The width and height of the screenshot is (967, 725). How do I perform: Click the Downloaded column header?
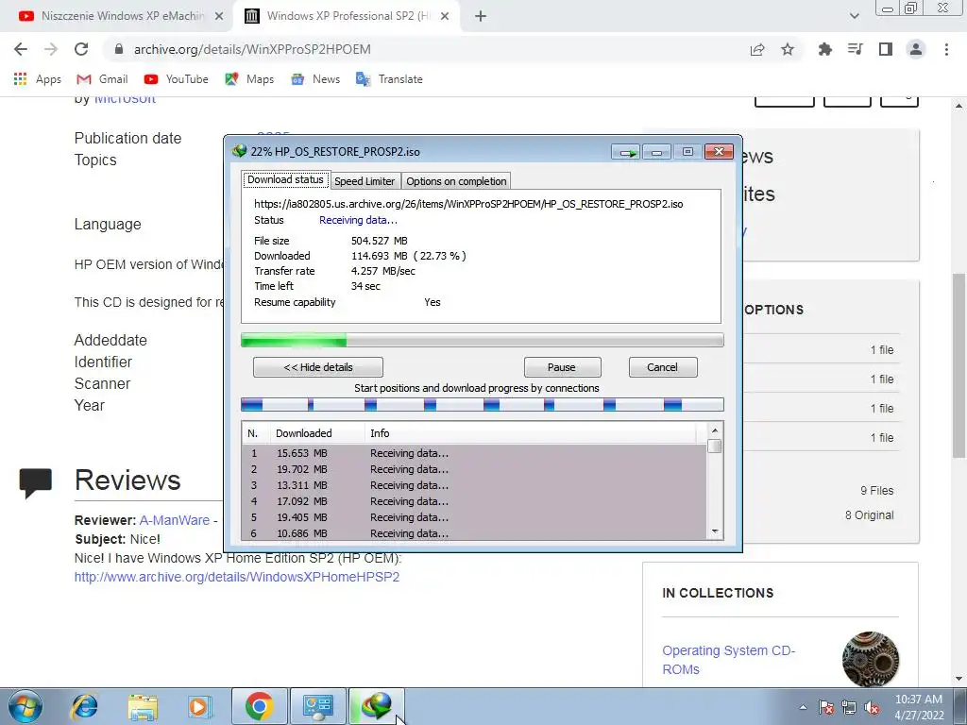(x=317, y=433)
